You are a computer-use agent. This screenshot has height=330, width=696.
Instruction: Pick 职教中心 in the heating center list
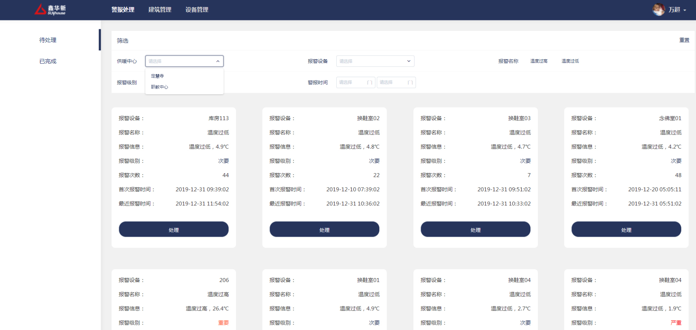tap(160, 87)
